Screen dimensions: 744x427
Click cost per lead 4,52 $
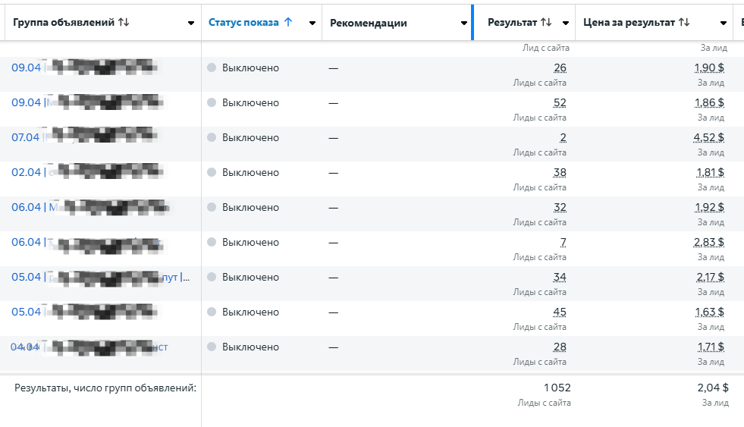click(709, 137)
